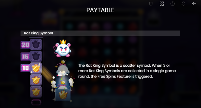Open the settings gear icon
This screenshot has width=201, height=108.
click(x=183, y=4)
